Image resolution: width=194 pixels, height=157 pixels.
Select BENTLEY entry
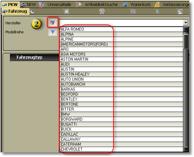(x=121, y=99)
